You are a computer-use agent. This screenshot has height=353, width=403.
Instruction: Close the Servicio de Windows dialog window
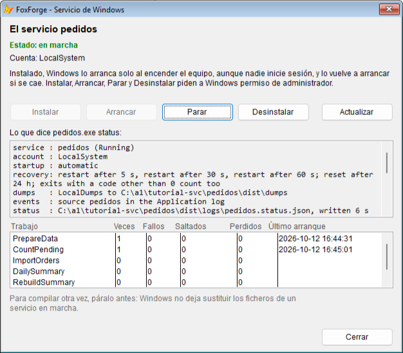[389, 10]
